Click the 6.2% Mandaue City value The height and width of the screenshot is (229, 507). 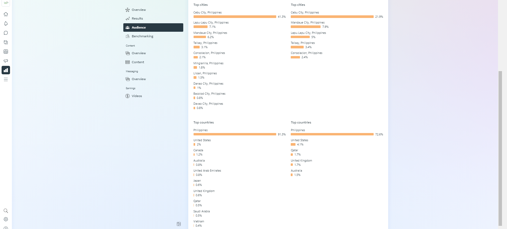click(210, 37)
